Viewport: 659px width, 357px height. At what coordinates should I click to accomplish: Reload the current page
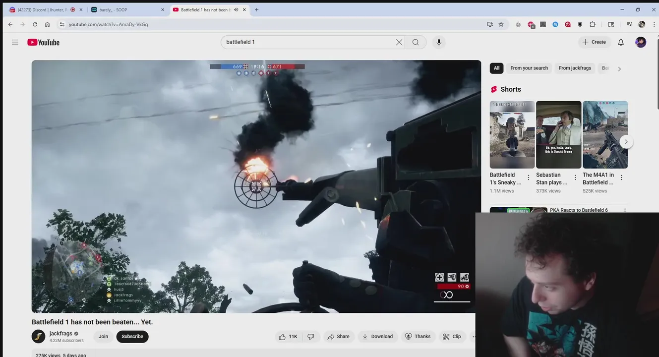pos(35,24)
